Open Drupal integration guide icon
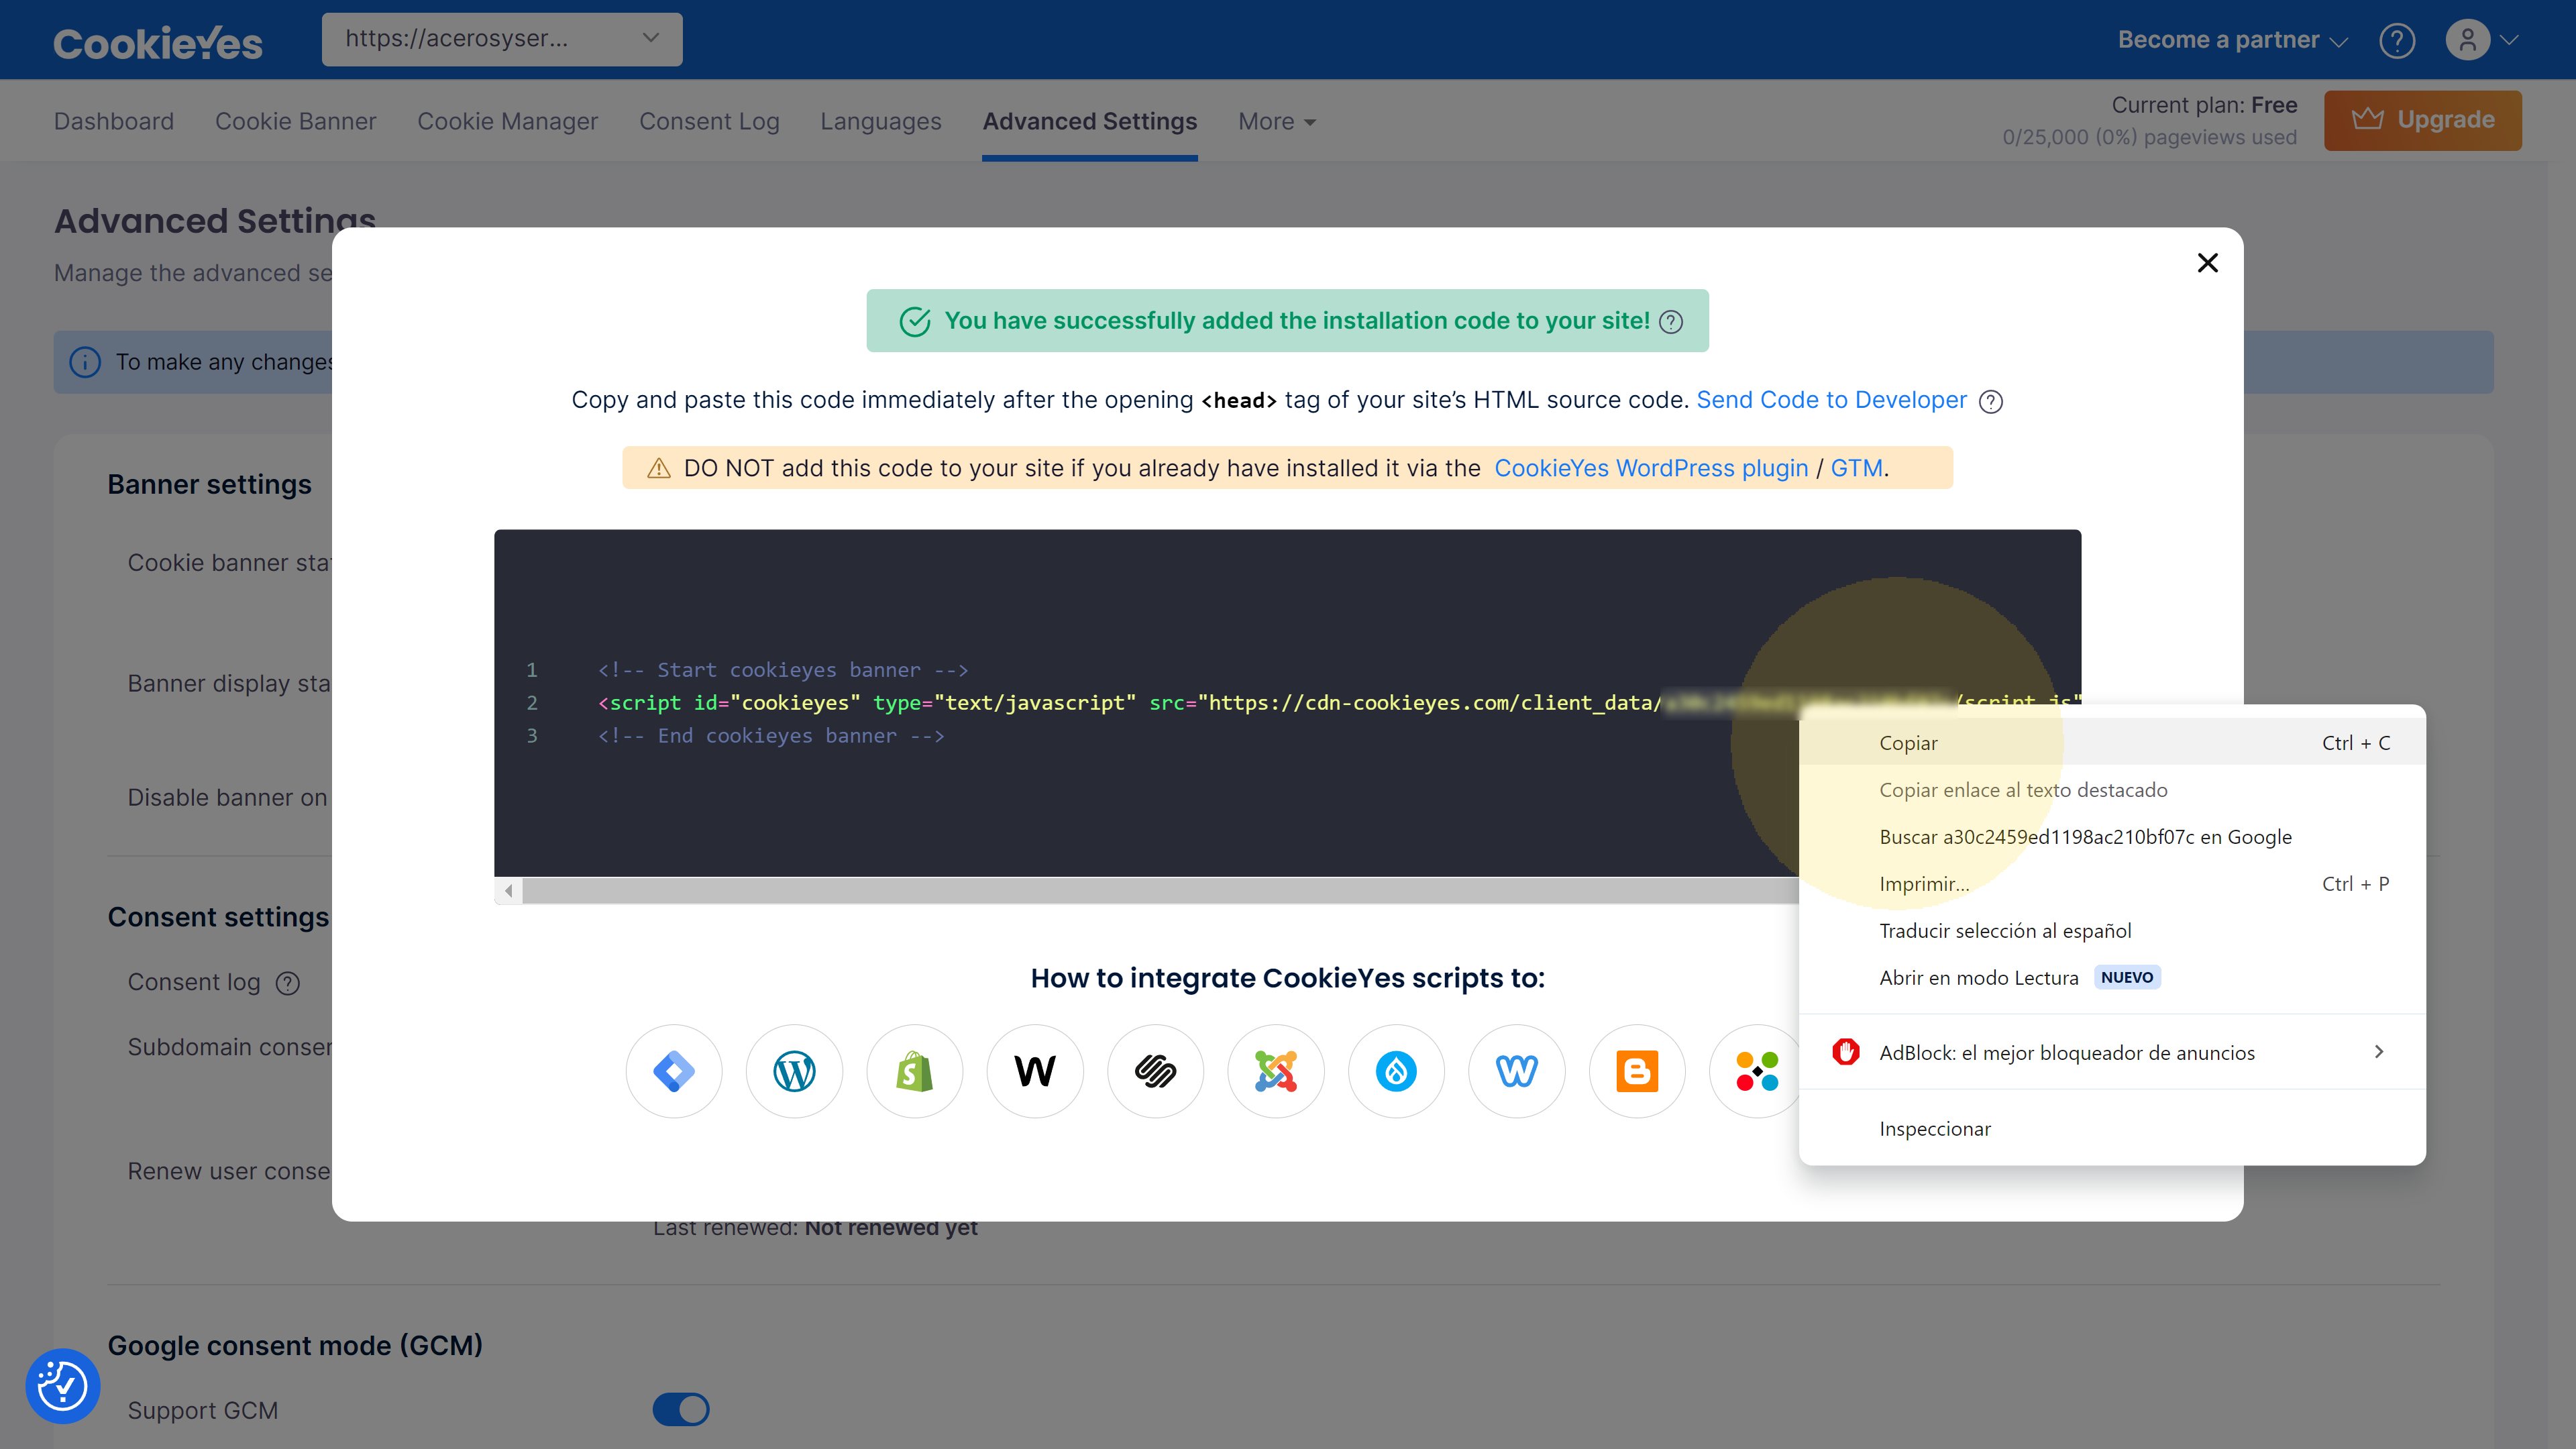The image size is (2576, 1449). [x=1396, y=1071]
